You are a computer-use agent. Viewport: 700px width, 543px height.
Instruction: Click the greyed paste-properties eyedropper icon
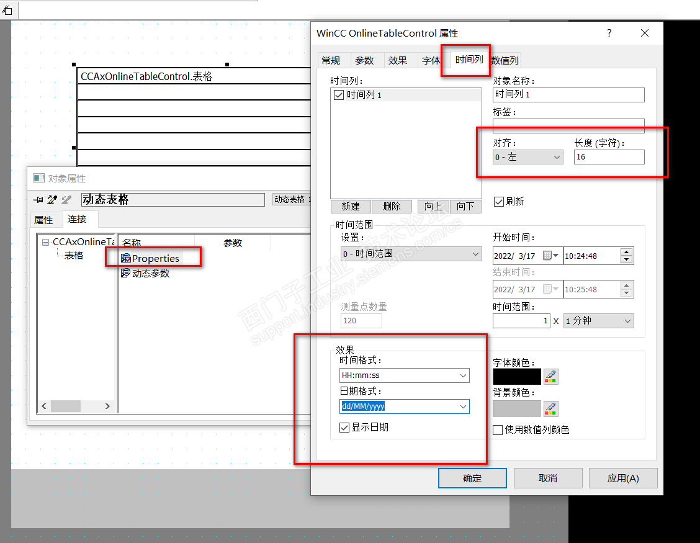[66, 200]
